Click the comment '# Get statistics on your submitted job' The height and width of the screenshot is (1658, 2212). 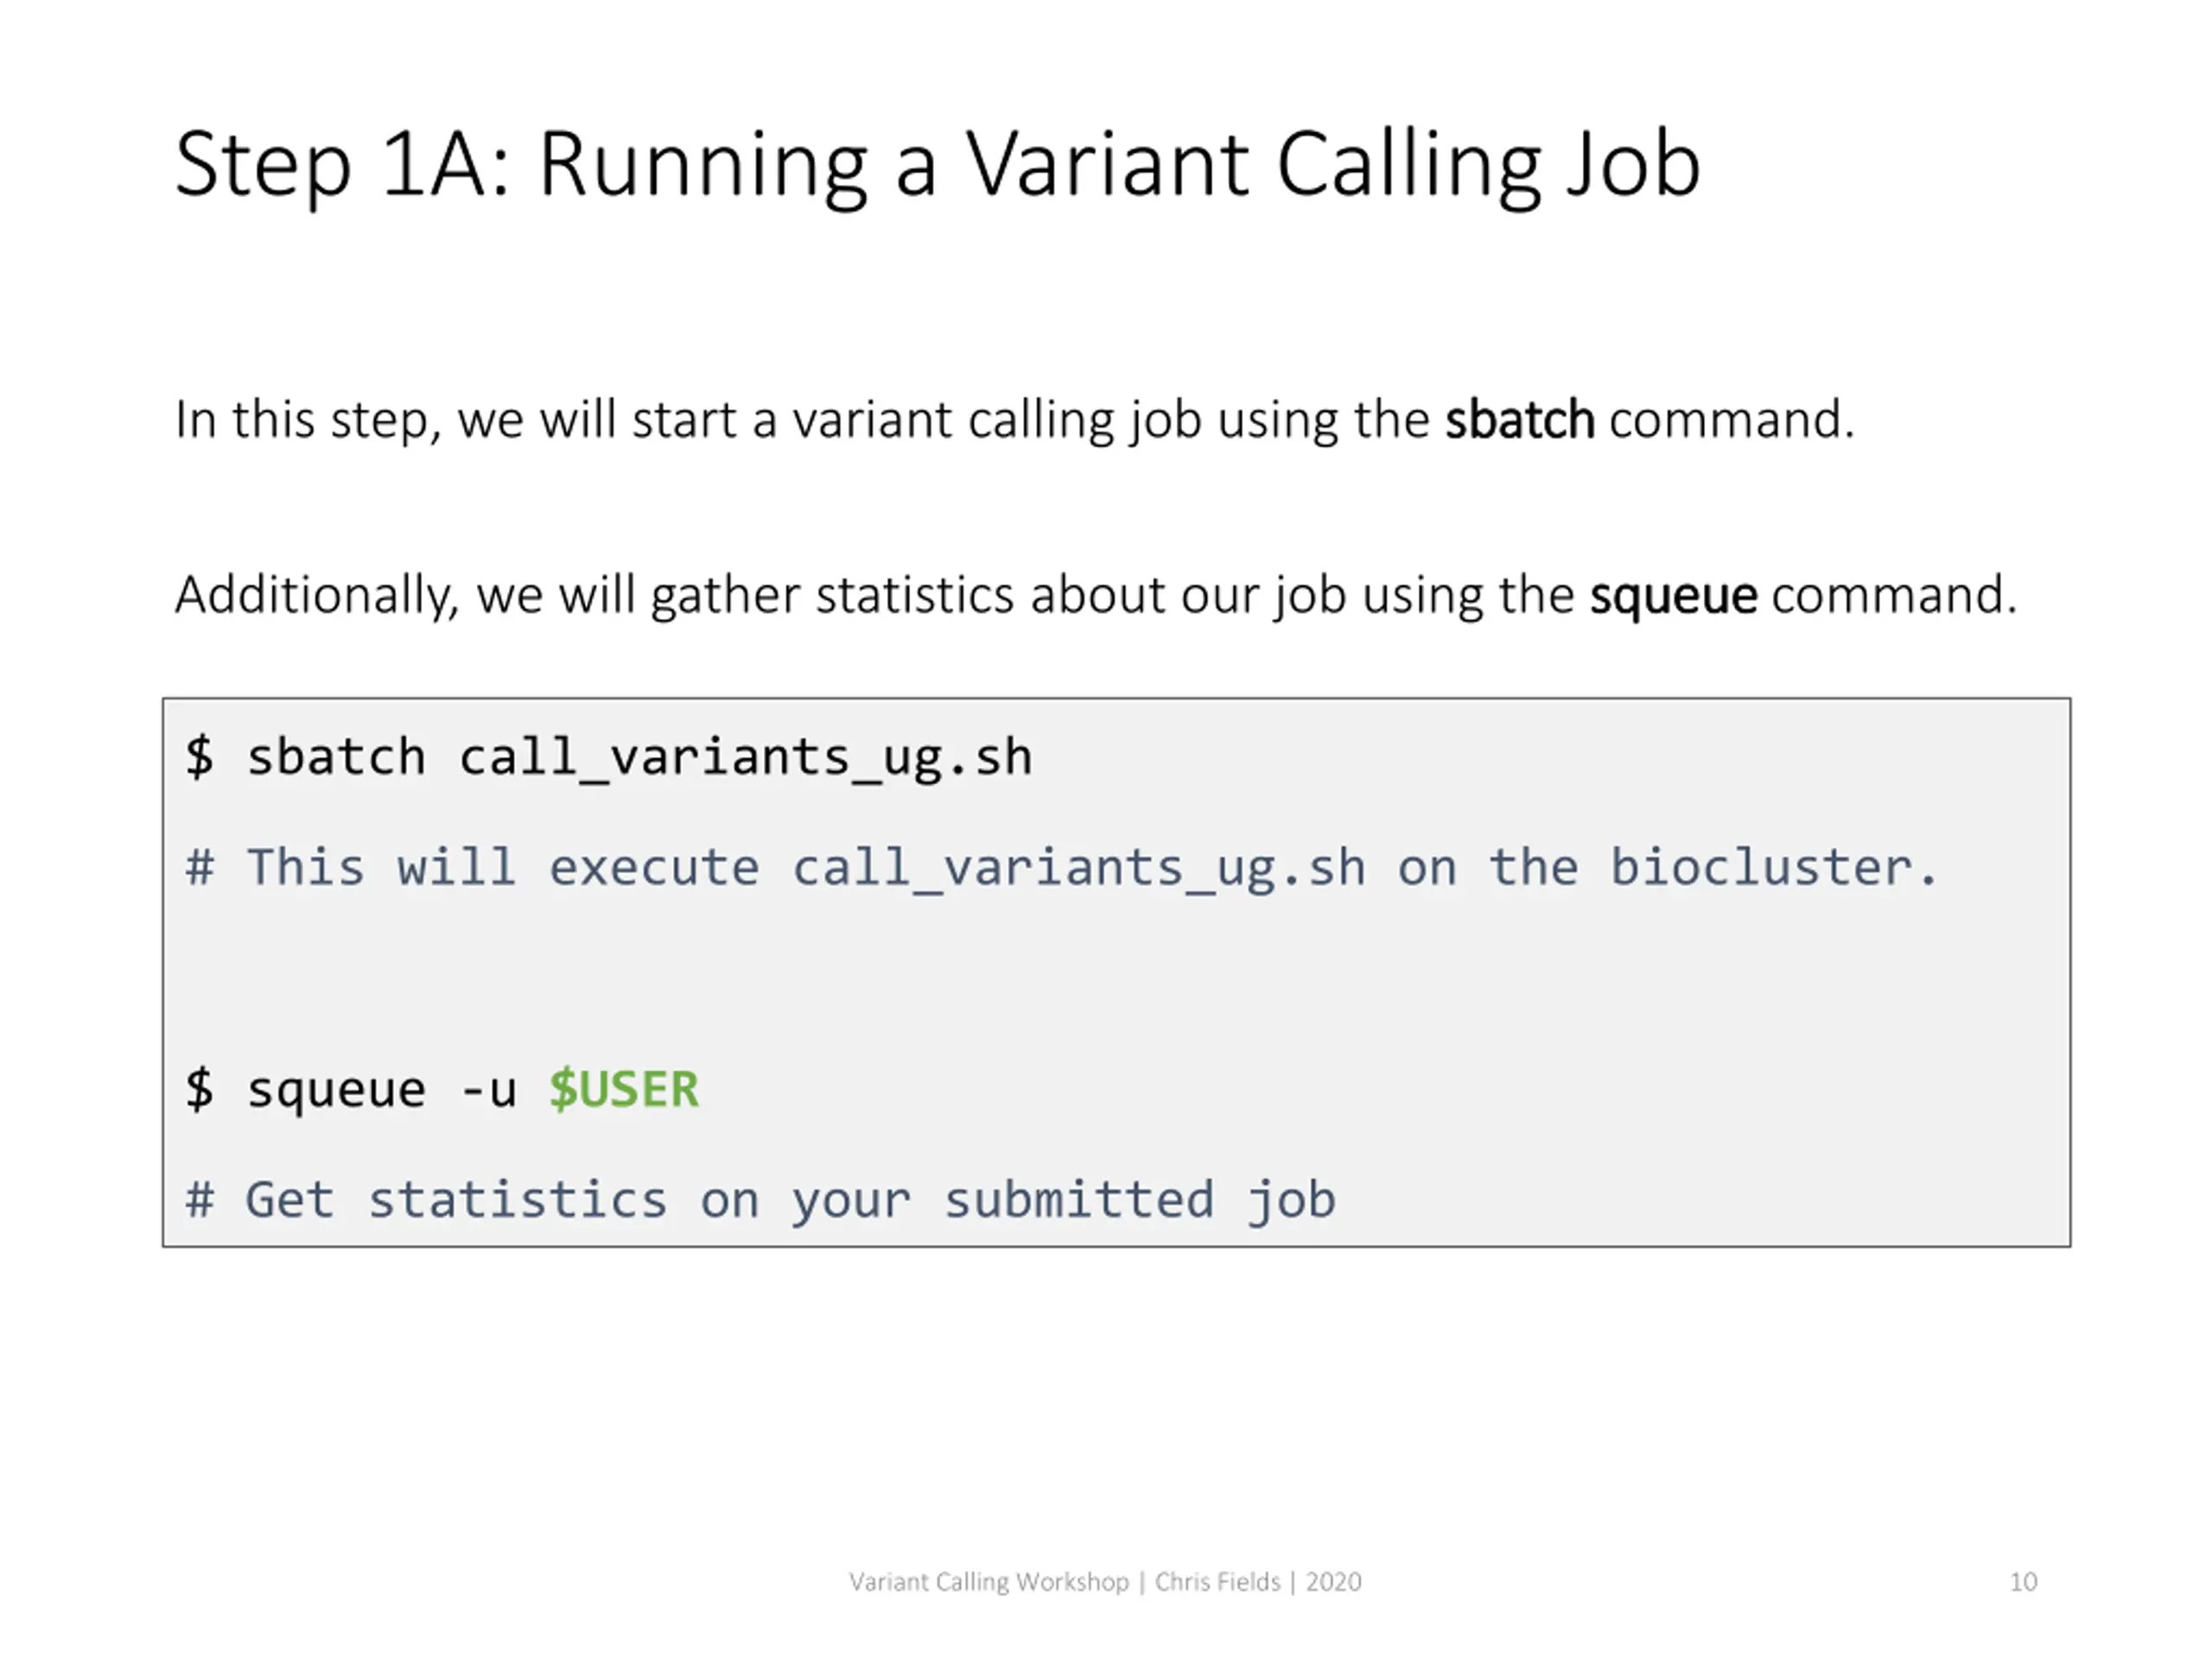(x=760, y=1200)
